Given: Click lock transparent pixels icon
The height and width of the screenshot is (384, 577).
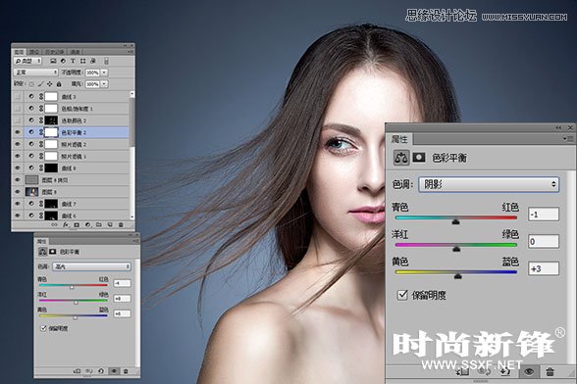Looking at the screenshot, I should (31, 84).
